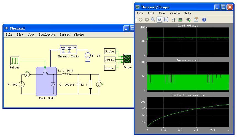Close the Thermal/Scope window

click(230, 7)
